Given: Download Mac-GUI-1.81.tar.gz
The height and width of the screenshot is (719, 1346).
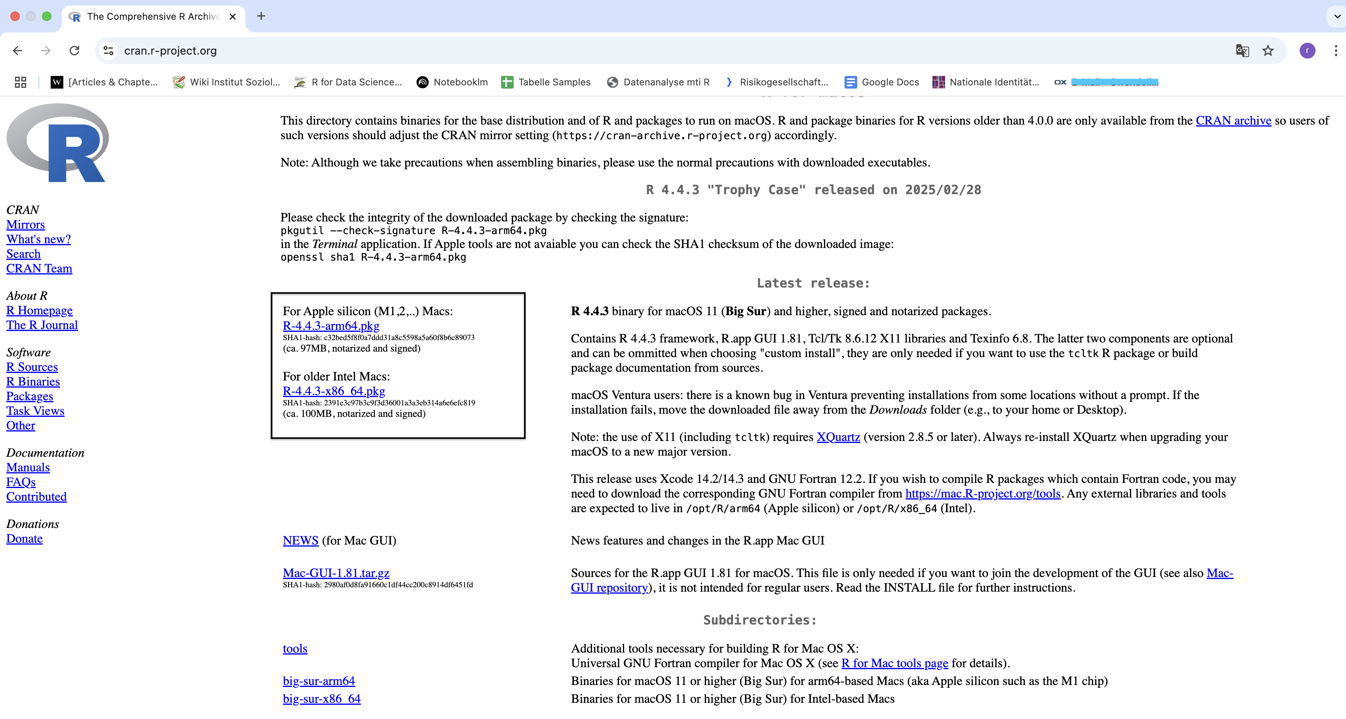Looking at the screenshot, I should [336, 573].
